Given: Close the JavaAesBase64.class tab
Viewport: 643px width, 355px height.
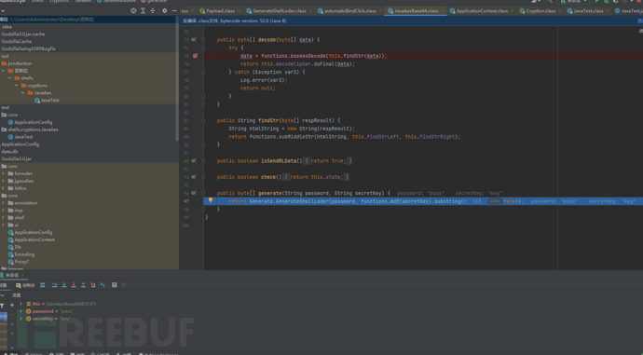Looking at the screenshot, I should tap(442, 11).
